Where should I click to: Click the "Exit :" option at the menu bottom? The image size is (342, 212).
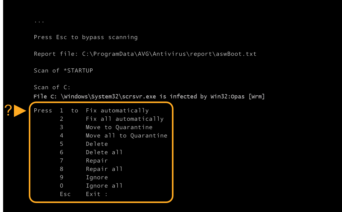pos(97,194)
